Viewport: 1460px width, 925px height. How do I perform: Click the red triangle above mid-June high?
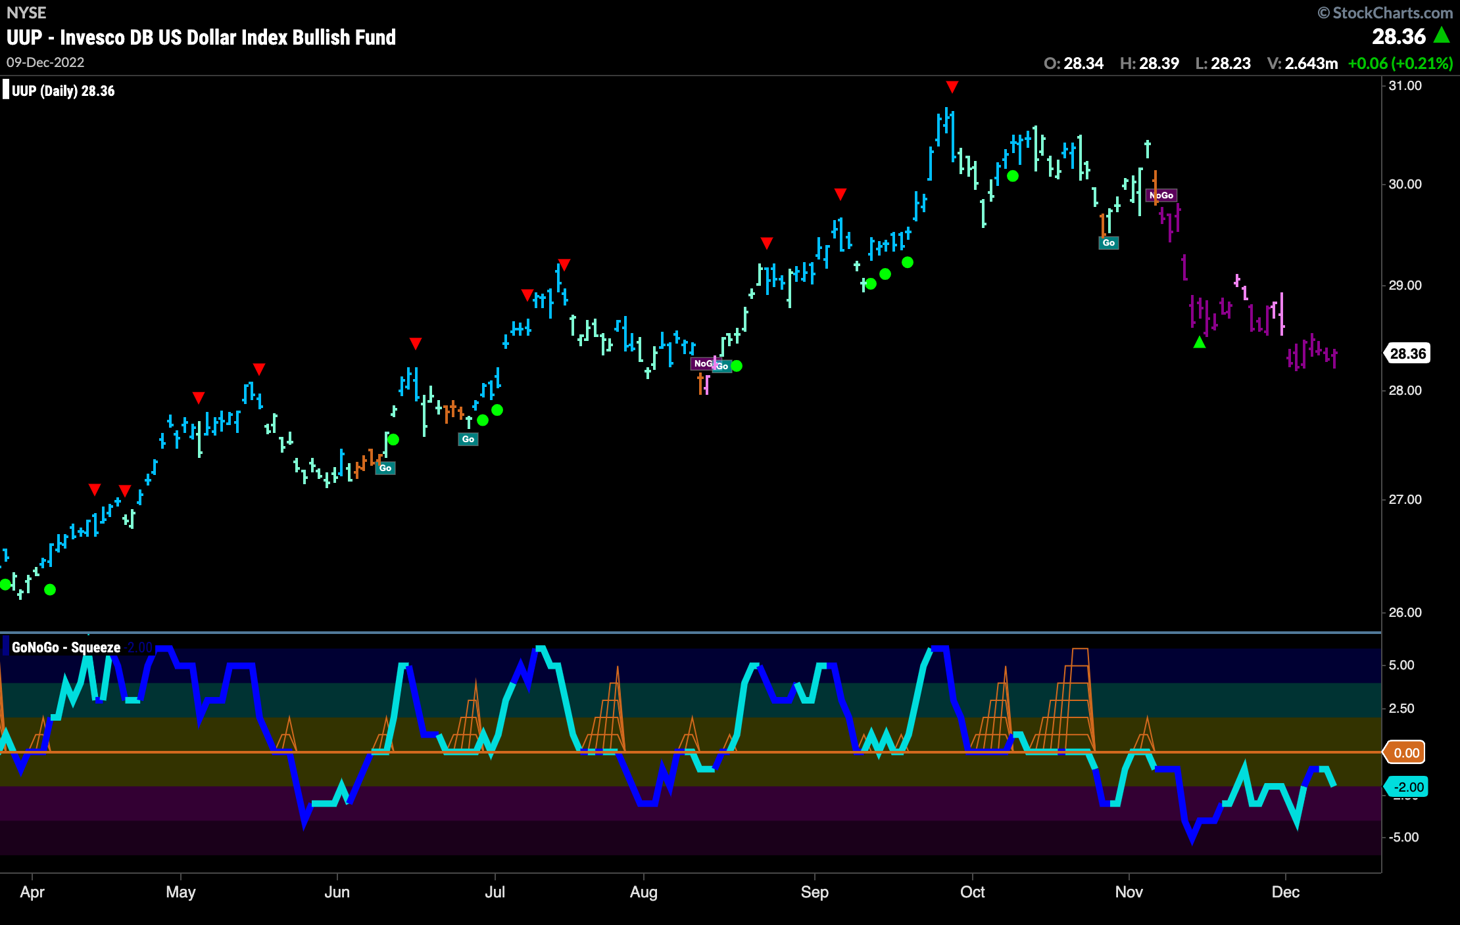416,344
